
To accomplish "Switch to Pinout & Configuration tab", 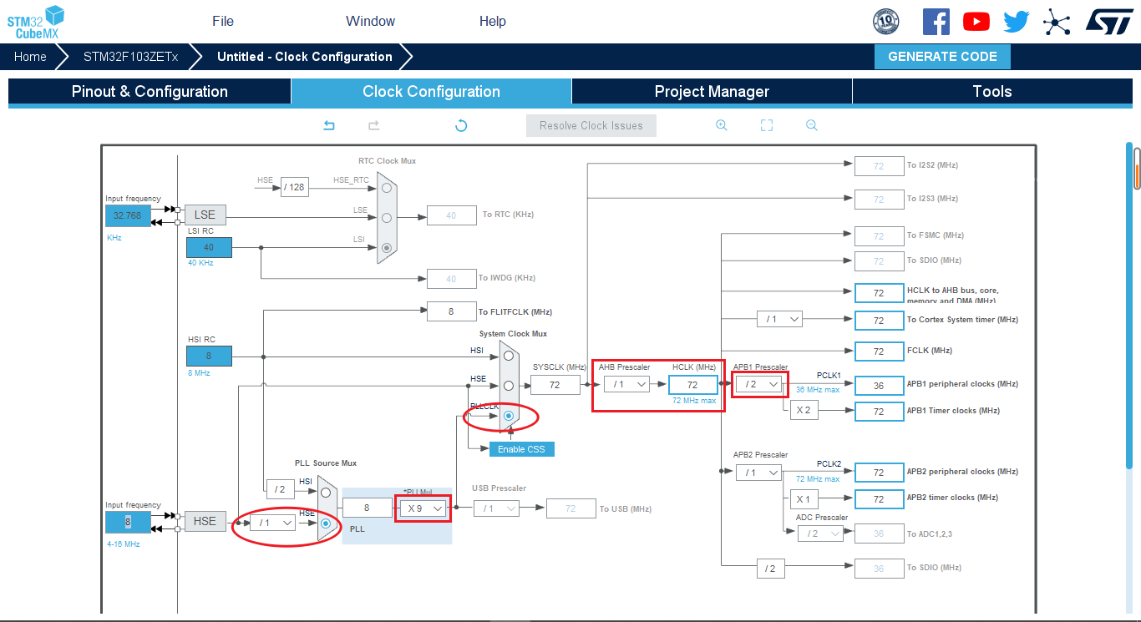I will click(x=150, y=92).
